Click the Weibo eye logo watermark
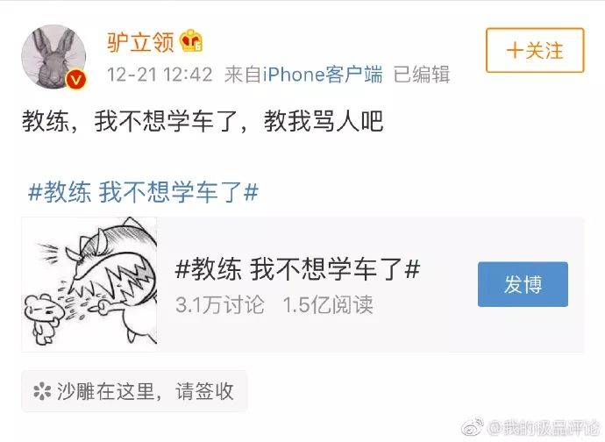Viewport: 605px width, 442px height. point(473,427)
